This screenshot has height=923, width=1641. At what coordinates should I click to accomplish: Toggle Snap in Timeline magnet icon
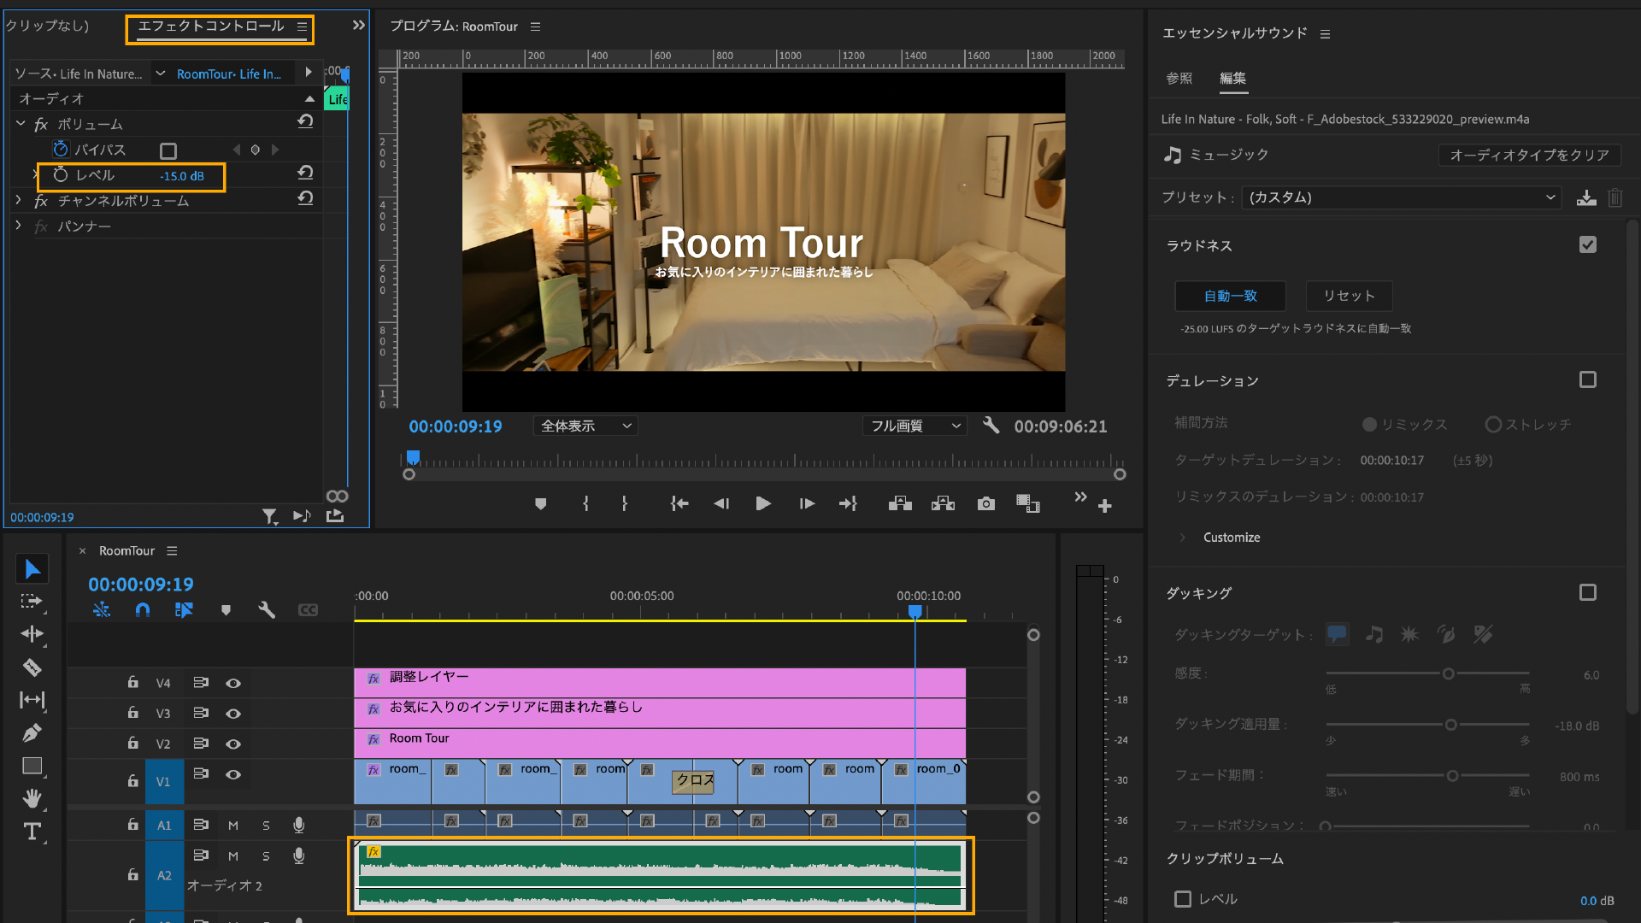[x=143, y=610]
